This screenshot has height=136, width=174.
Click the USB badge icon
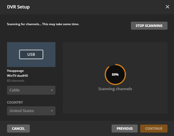(x=31, y=54)
